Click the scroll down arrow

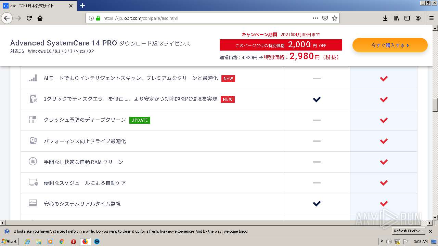click(435, 217)
